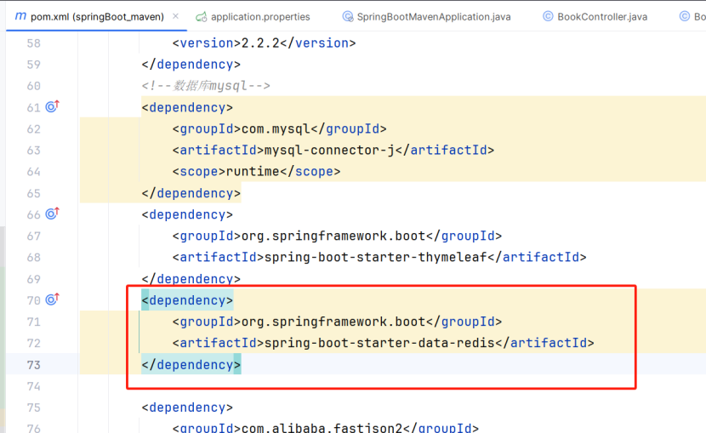Click line number 58 in the gutter
This screenshot has height=433, width=706.
click(x=33, y=43)
